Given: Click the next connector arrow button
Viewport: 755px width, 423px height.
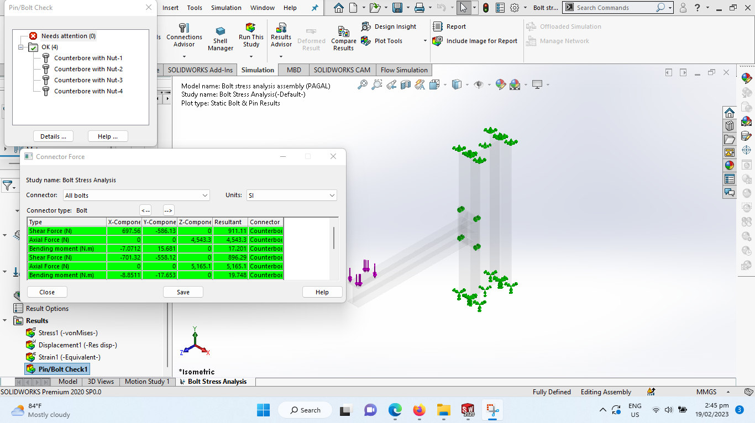Looking at the screenshot, I should 169,210.
